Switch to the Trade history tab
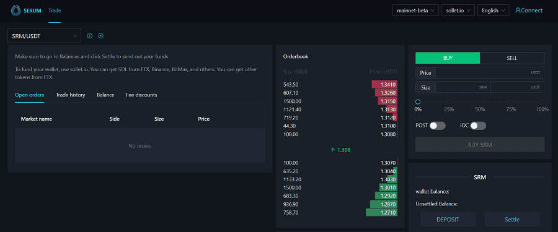The image size is (558, 232). (x=71, y=95)
